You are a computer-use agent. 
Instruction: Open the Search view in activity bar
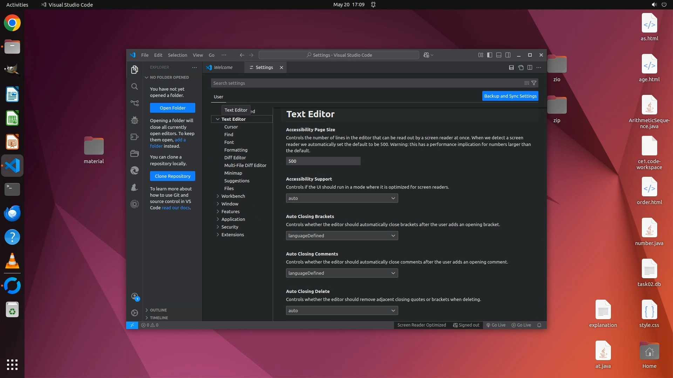(135, 86)
